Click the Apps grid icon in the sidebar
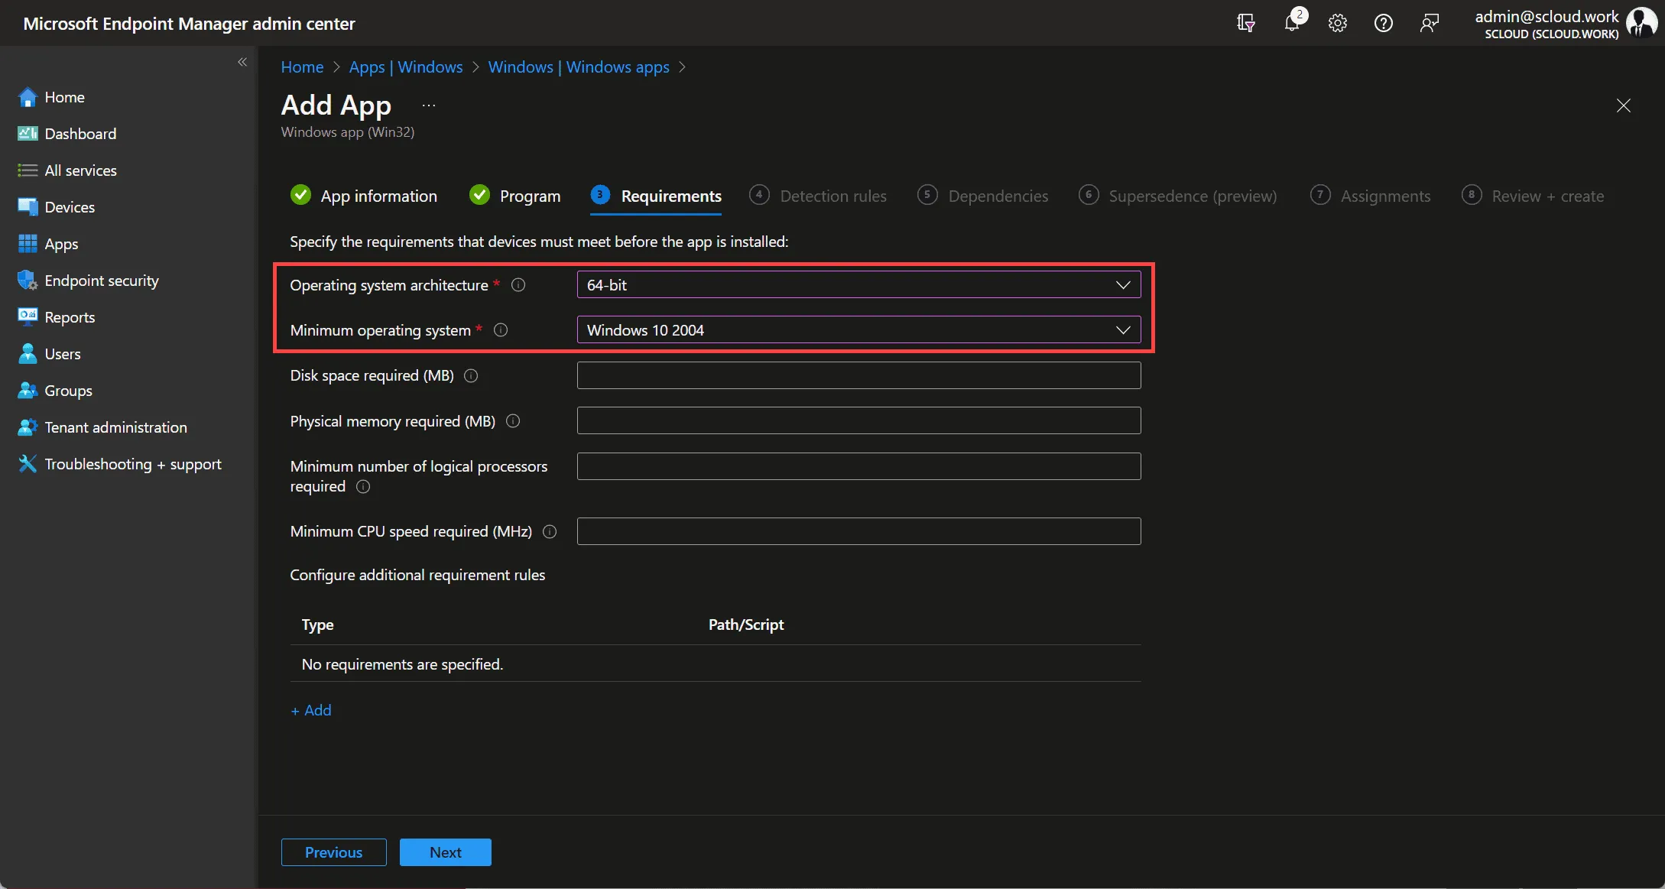Viewport: 1665px width, 889px height. click(28, 244)
